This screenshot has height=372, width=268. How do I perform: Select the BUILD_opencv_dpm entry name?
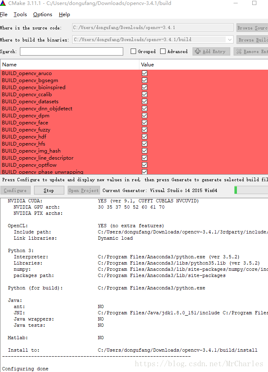[26, 116]
